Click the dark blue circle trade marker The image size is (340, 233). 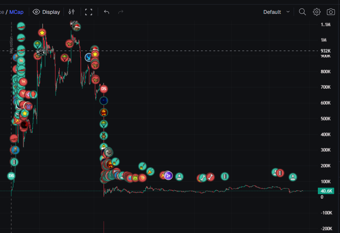[x=104, y=100]
